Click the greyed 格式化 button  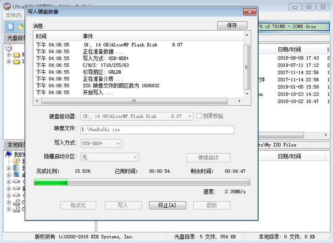[x=78, y=205]
